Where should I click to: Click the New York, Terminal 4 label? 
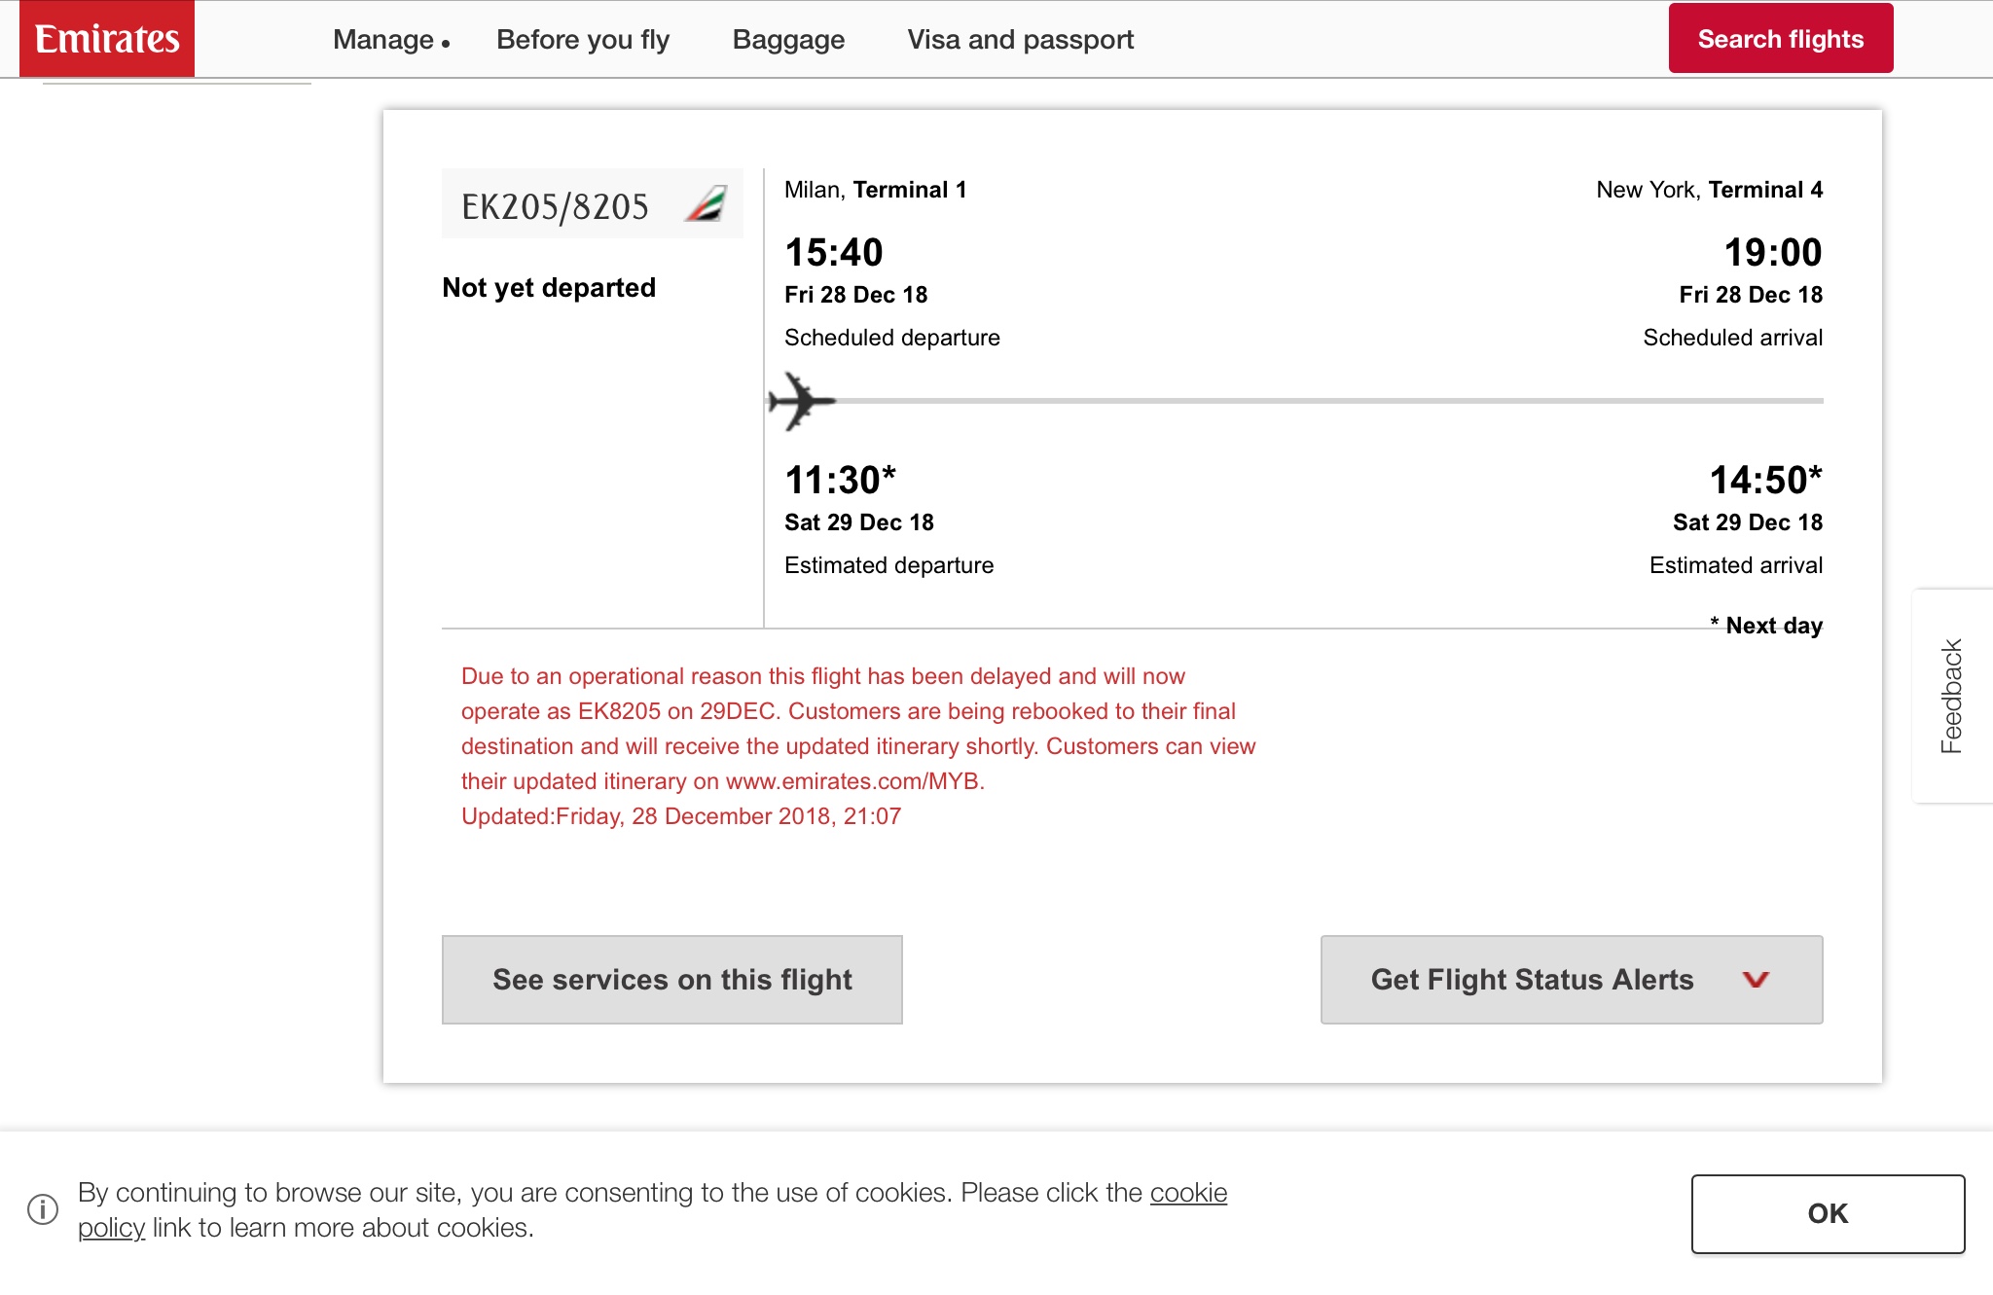pos(1709,190)
